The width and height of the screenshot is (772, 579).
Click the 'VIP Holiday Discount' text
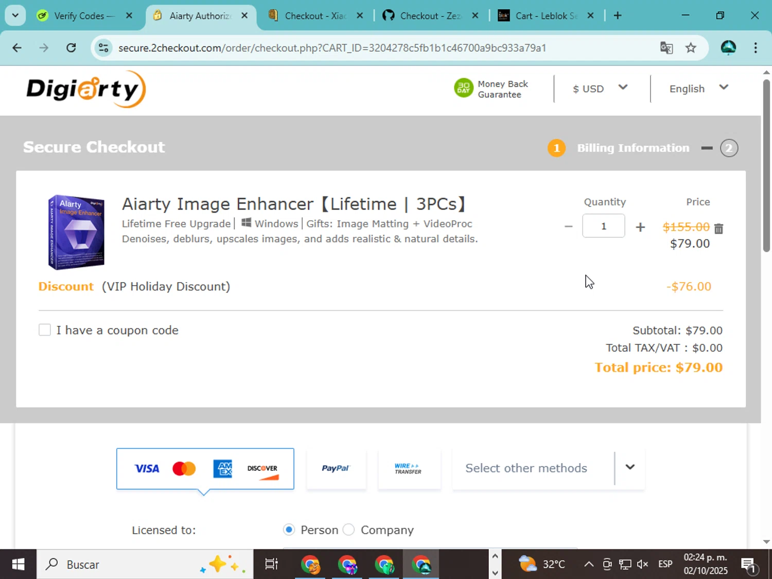(166, 287)
